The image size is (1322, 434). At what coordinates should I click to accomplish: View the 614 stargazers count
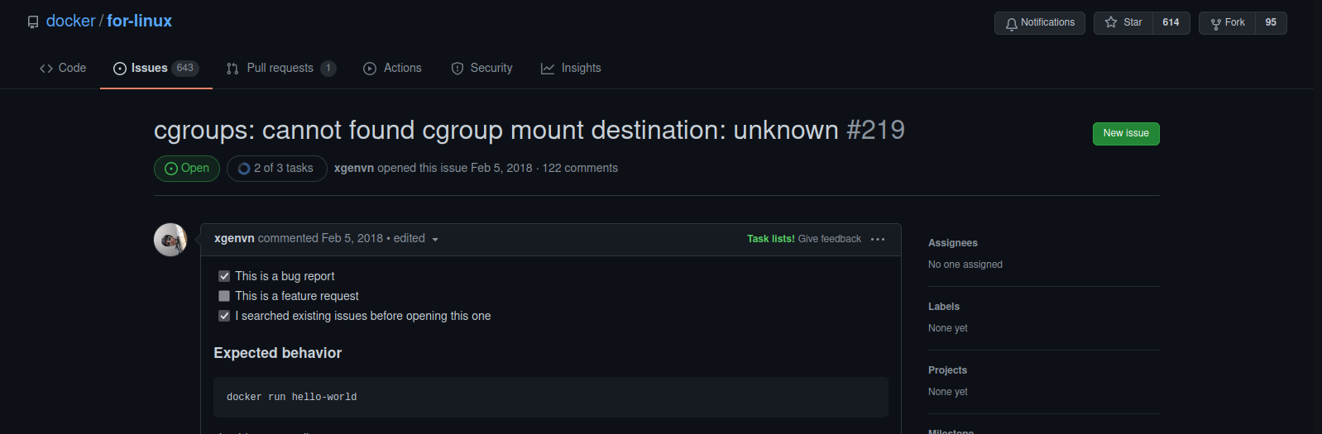1171,23
